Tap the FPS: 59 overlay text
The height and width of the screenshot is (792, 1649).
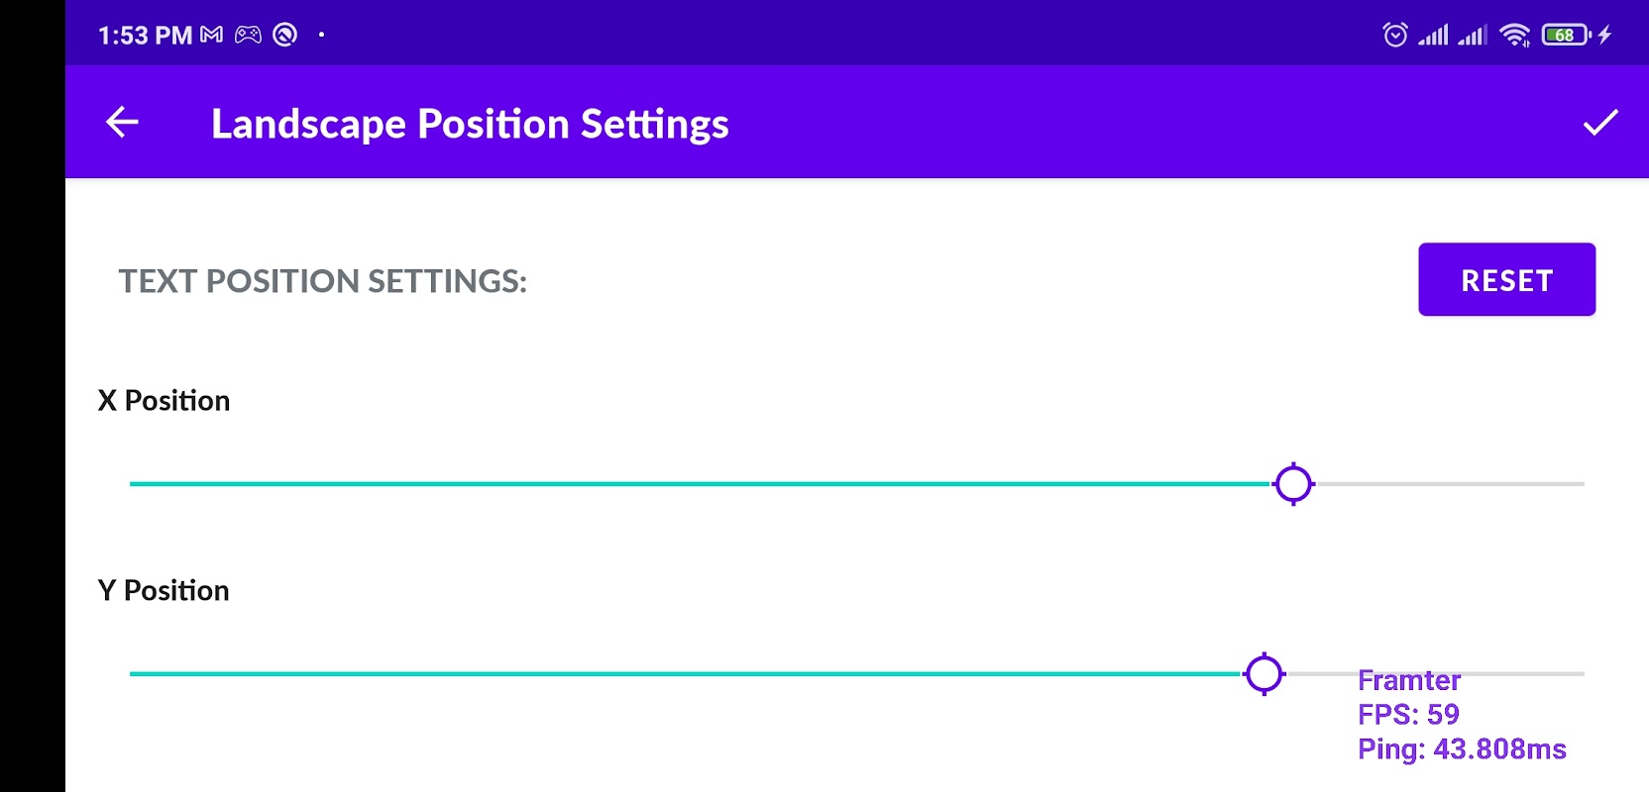pyautogui.click(x=1408, y=715)
